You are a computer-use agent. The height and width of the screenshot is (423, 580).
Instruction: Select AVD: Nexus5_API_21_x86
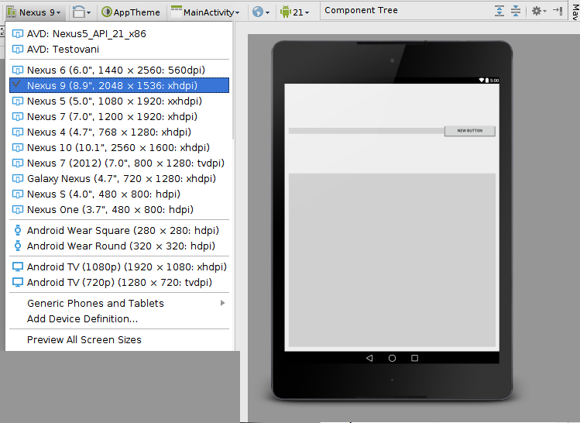pos(119,33)
